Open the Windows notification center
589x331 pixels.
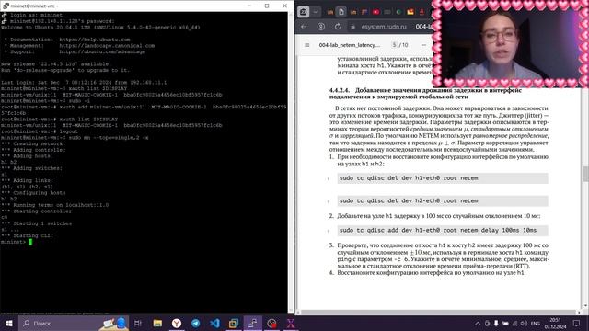pyautogui.click(x=577, y=324)
